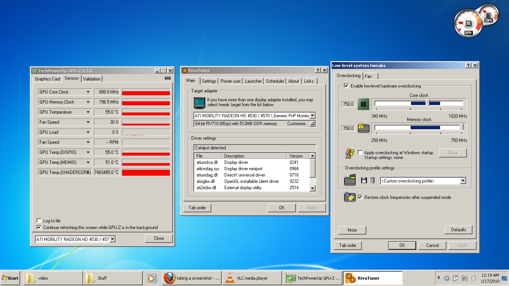Click the network tray icon
Image resolution: width=509 pixels, height=286 pixels.
pyautogui.click(x=464, y=278)
